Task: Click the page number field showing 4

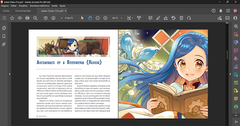Action: (61, 18)
